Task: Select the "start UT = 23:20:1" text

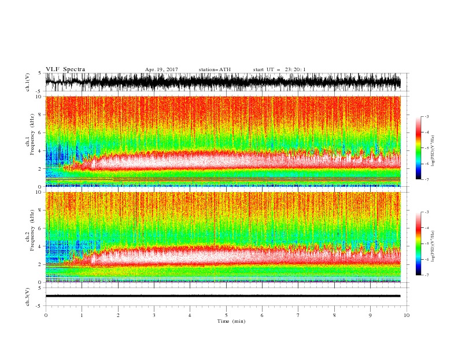Action: tap(279, 69)
